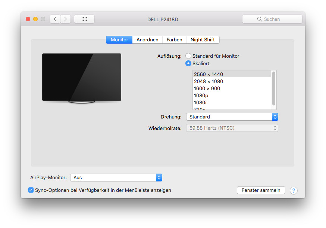Select the 1600 × 900 resolution
This screenshot has width=326, height=228.
207,88
